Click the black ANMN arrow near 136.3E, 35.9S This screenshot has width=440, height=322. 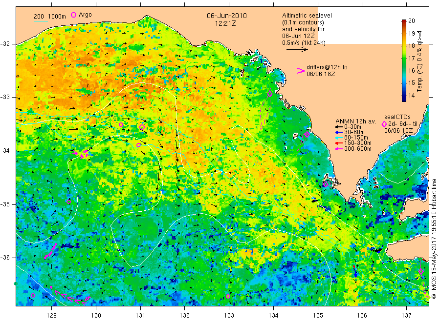coord(376,250)
